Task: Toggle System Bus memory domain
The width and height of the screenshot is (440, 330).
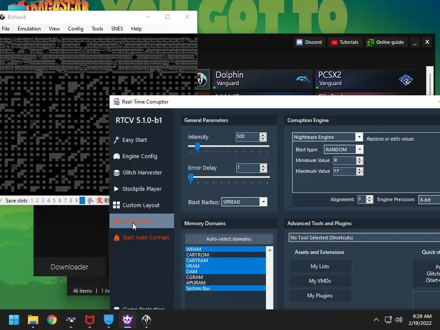Action: click(x=225, y=288)
